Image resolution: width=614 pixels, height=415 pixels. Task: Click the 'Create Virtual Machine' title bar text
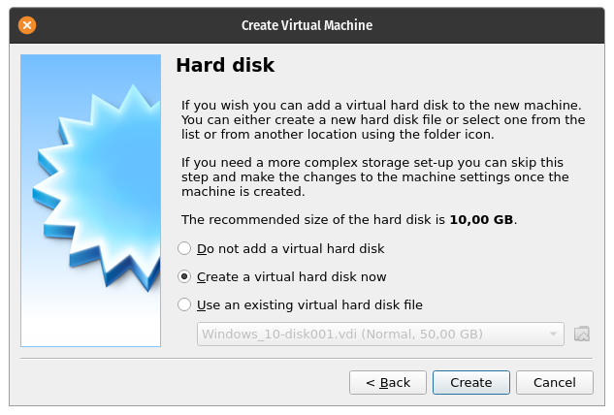307,25
